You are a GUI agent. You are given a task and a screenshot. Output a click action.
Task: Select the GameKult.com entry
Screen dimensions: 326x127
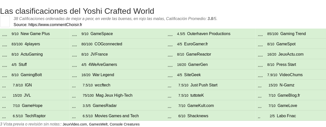[201, 105]
